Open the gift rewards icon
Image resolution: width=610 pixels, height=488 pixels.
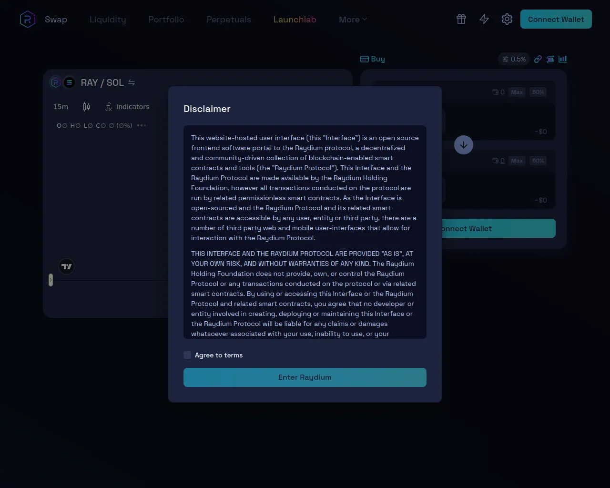[x=461, y=19]
